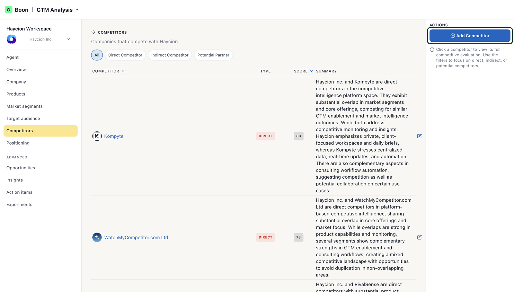Filter by Potential Partner
Viewport: 514px width, 292px height.
click(213, 55)
